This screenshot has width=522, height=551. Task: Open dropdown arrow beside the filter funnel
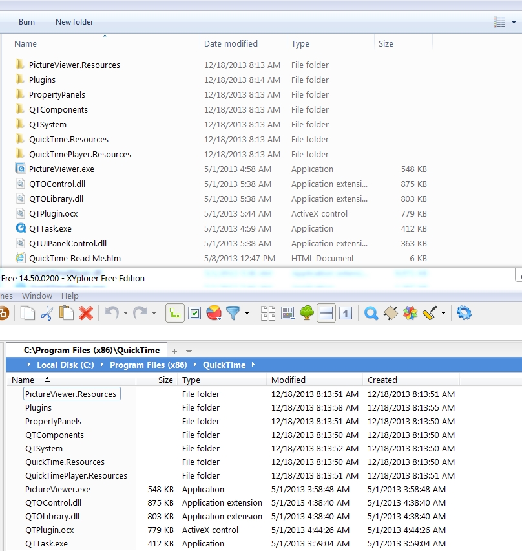(246, 314)
